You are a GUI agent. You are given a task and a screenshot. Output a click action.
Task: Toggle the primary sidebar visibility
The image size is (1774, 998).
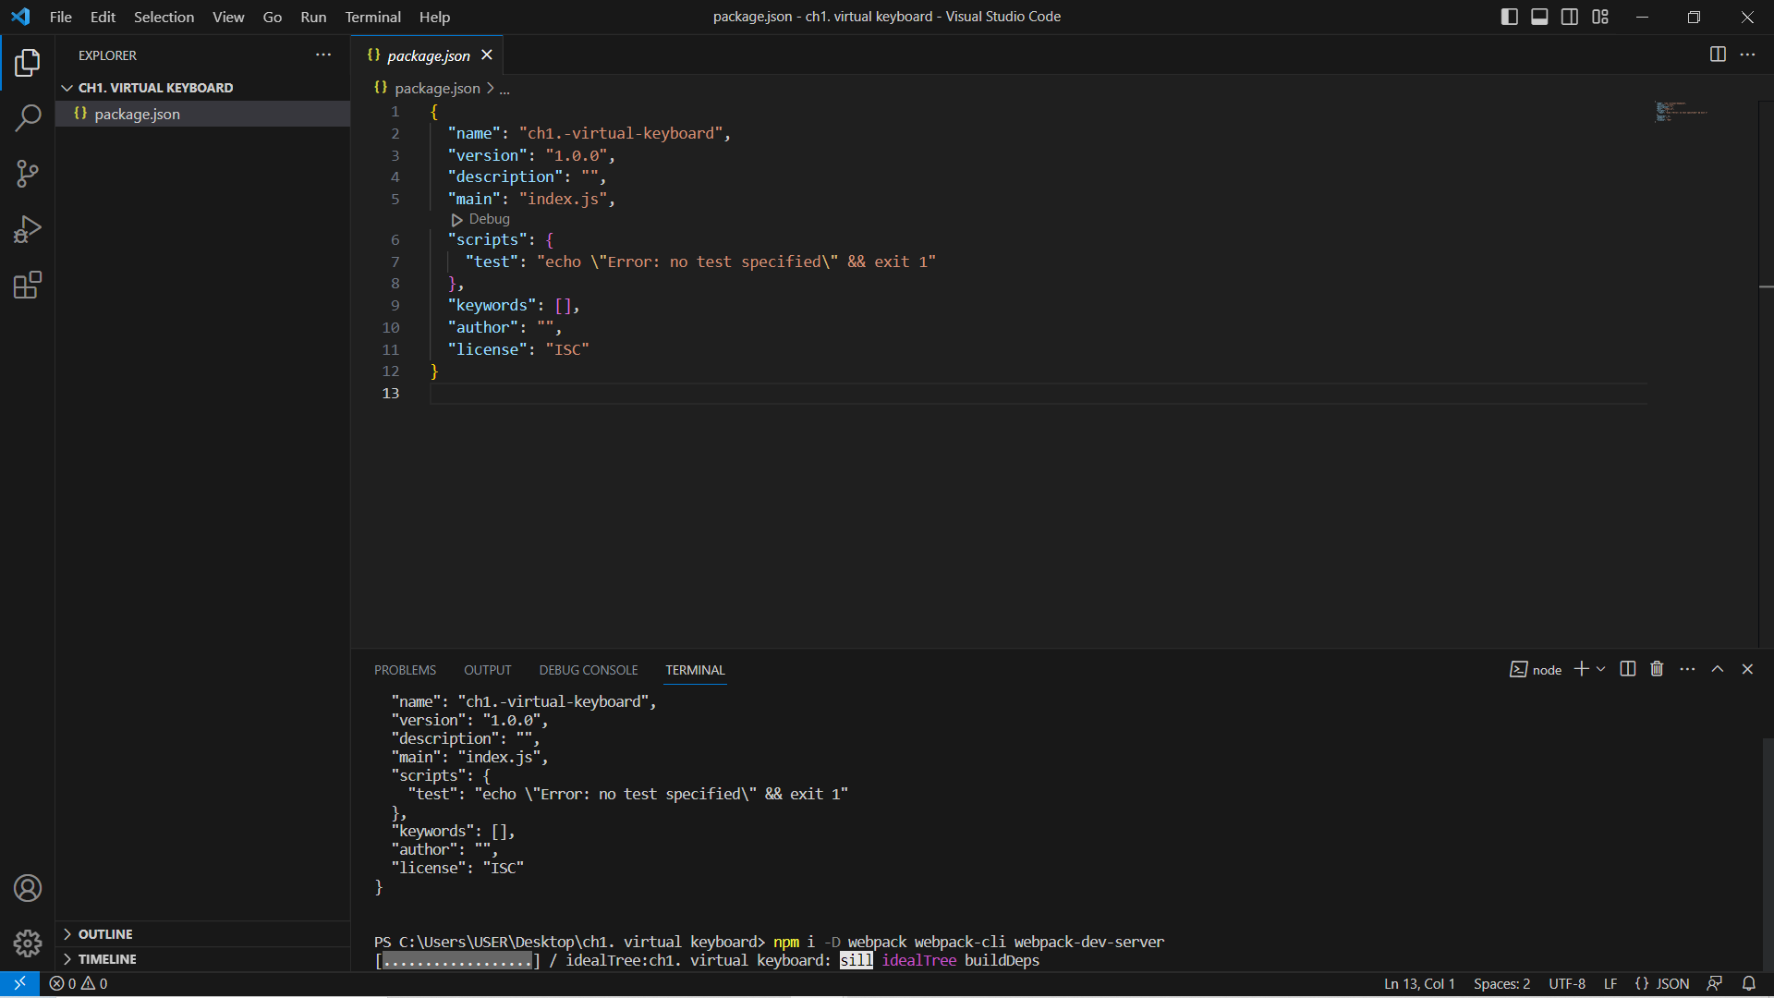point(1509,17)
